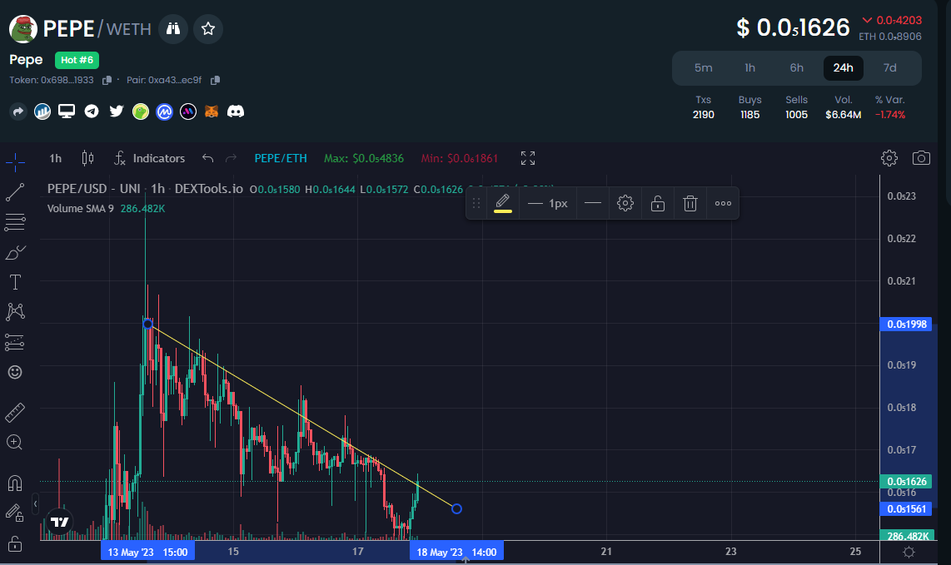Switch chart pair to PEPE/ETH
The width and height of the screenshot is (951, 565).
(280, 158)
